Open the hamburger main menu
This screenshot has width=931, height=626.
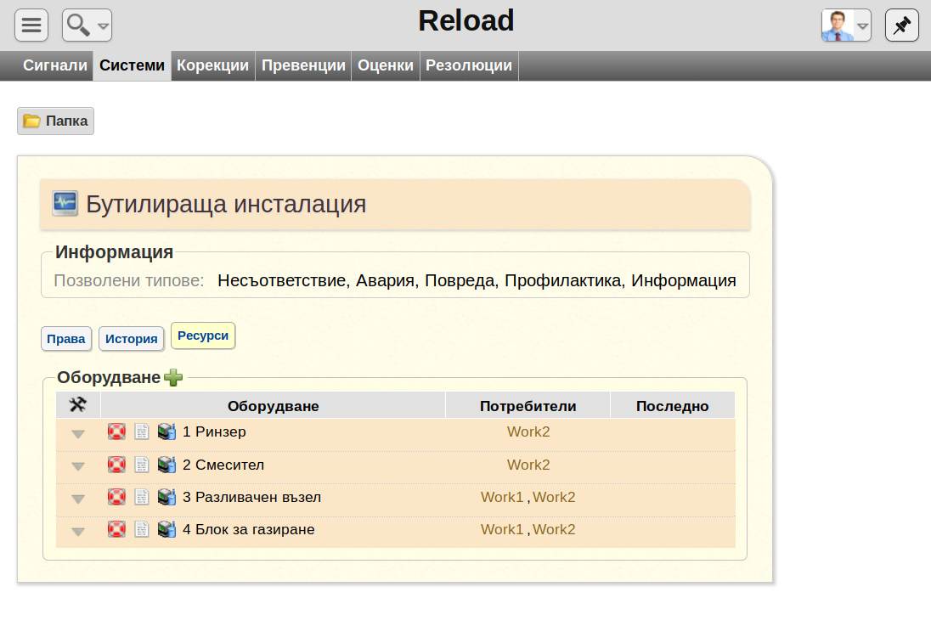click(x=31, y=25)
